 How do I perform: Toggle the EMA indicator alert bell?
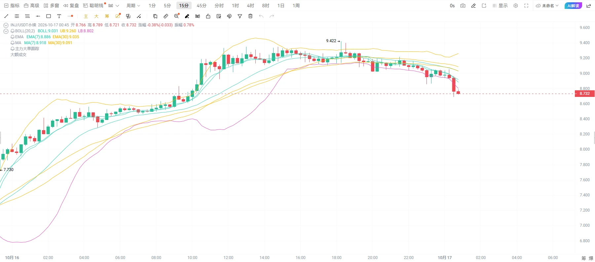coord(13,37)
